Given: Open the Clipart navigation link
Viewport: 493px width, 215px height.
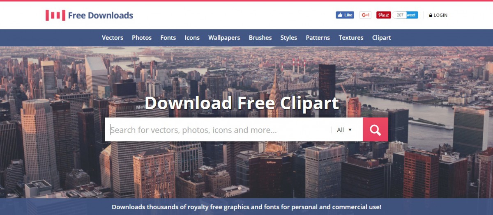Looking at the screenshot, I should click(x=382, y=37).
